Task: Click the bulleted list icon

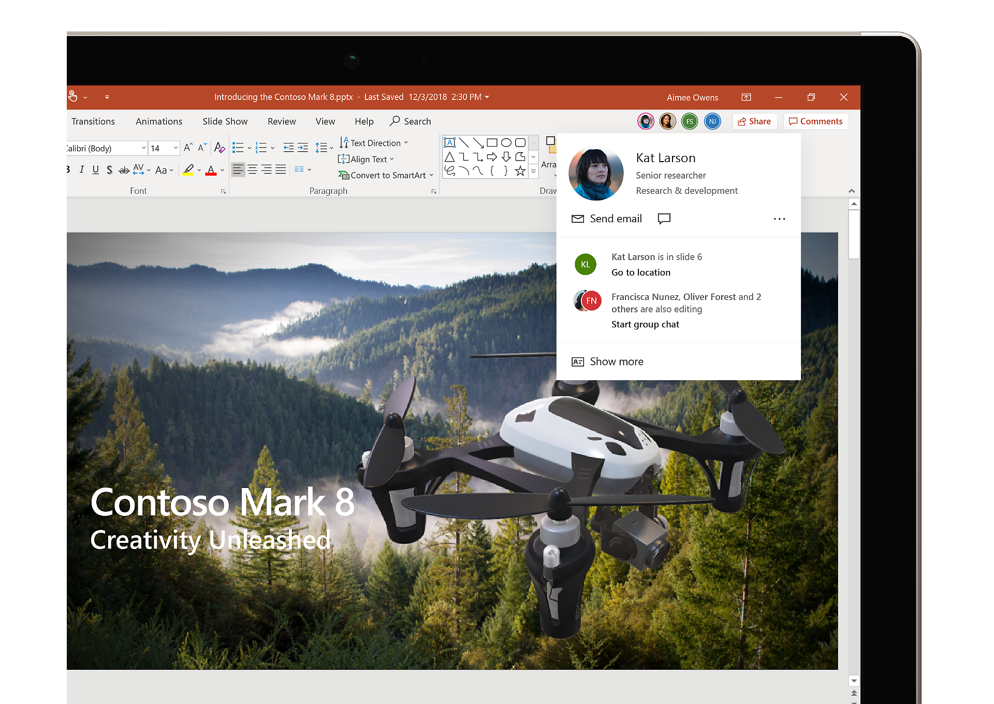Action: click(x=238, y=148)
